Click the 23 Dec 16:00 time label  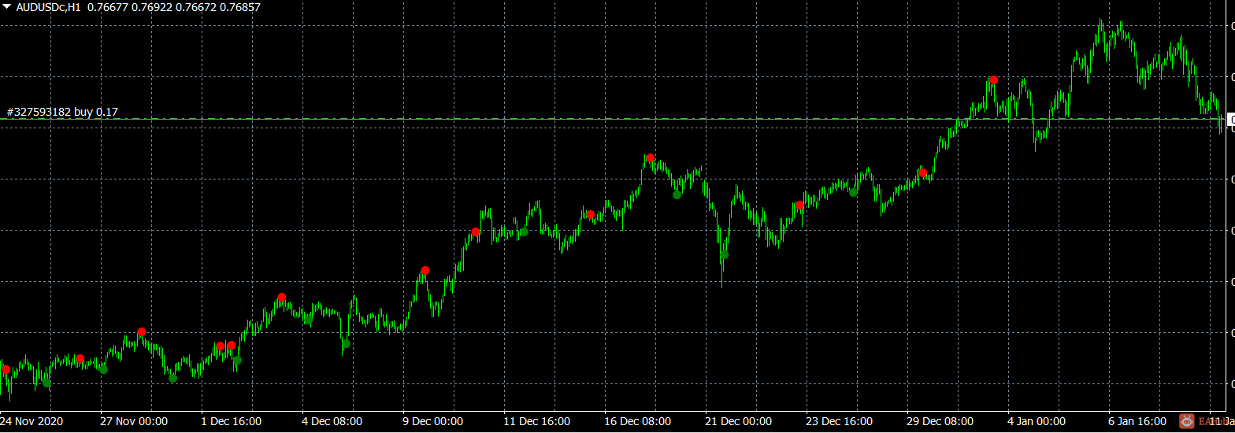[839, 421]
